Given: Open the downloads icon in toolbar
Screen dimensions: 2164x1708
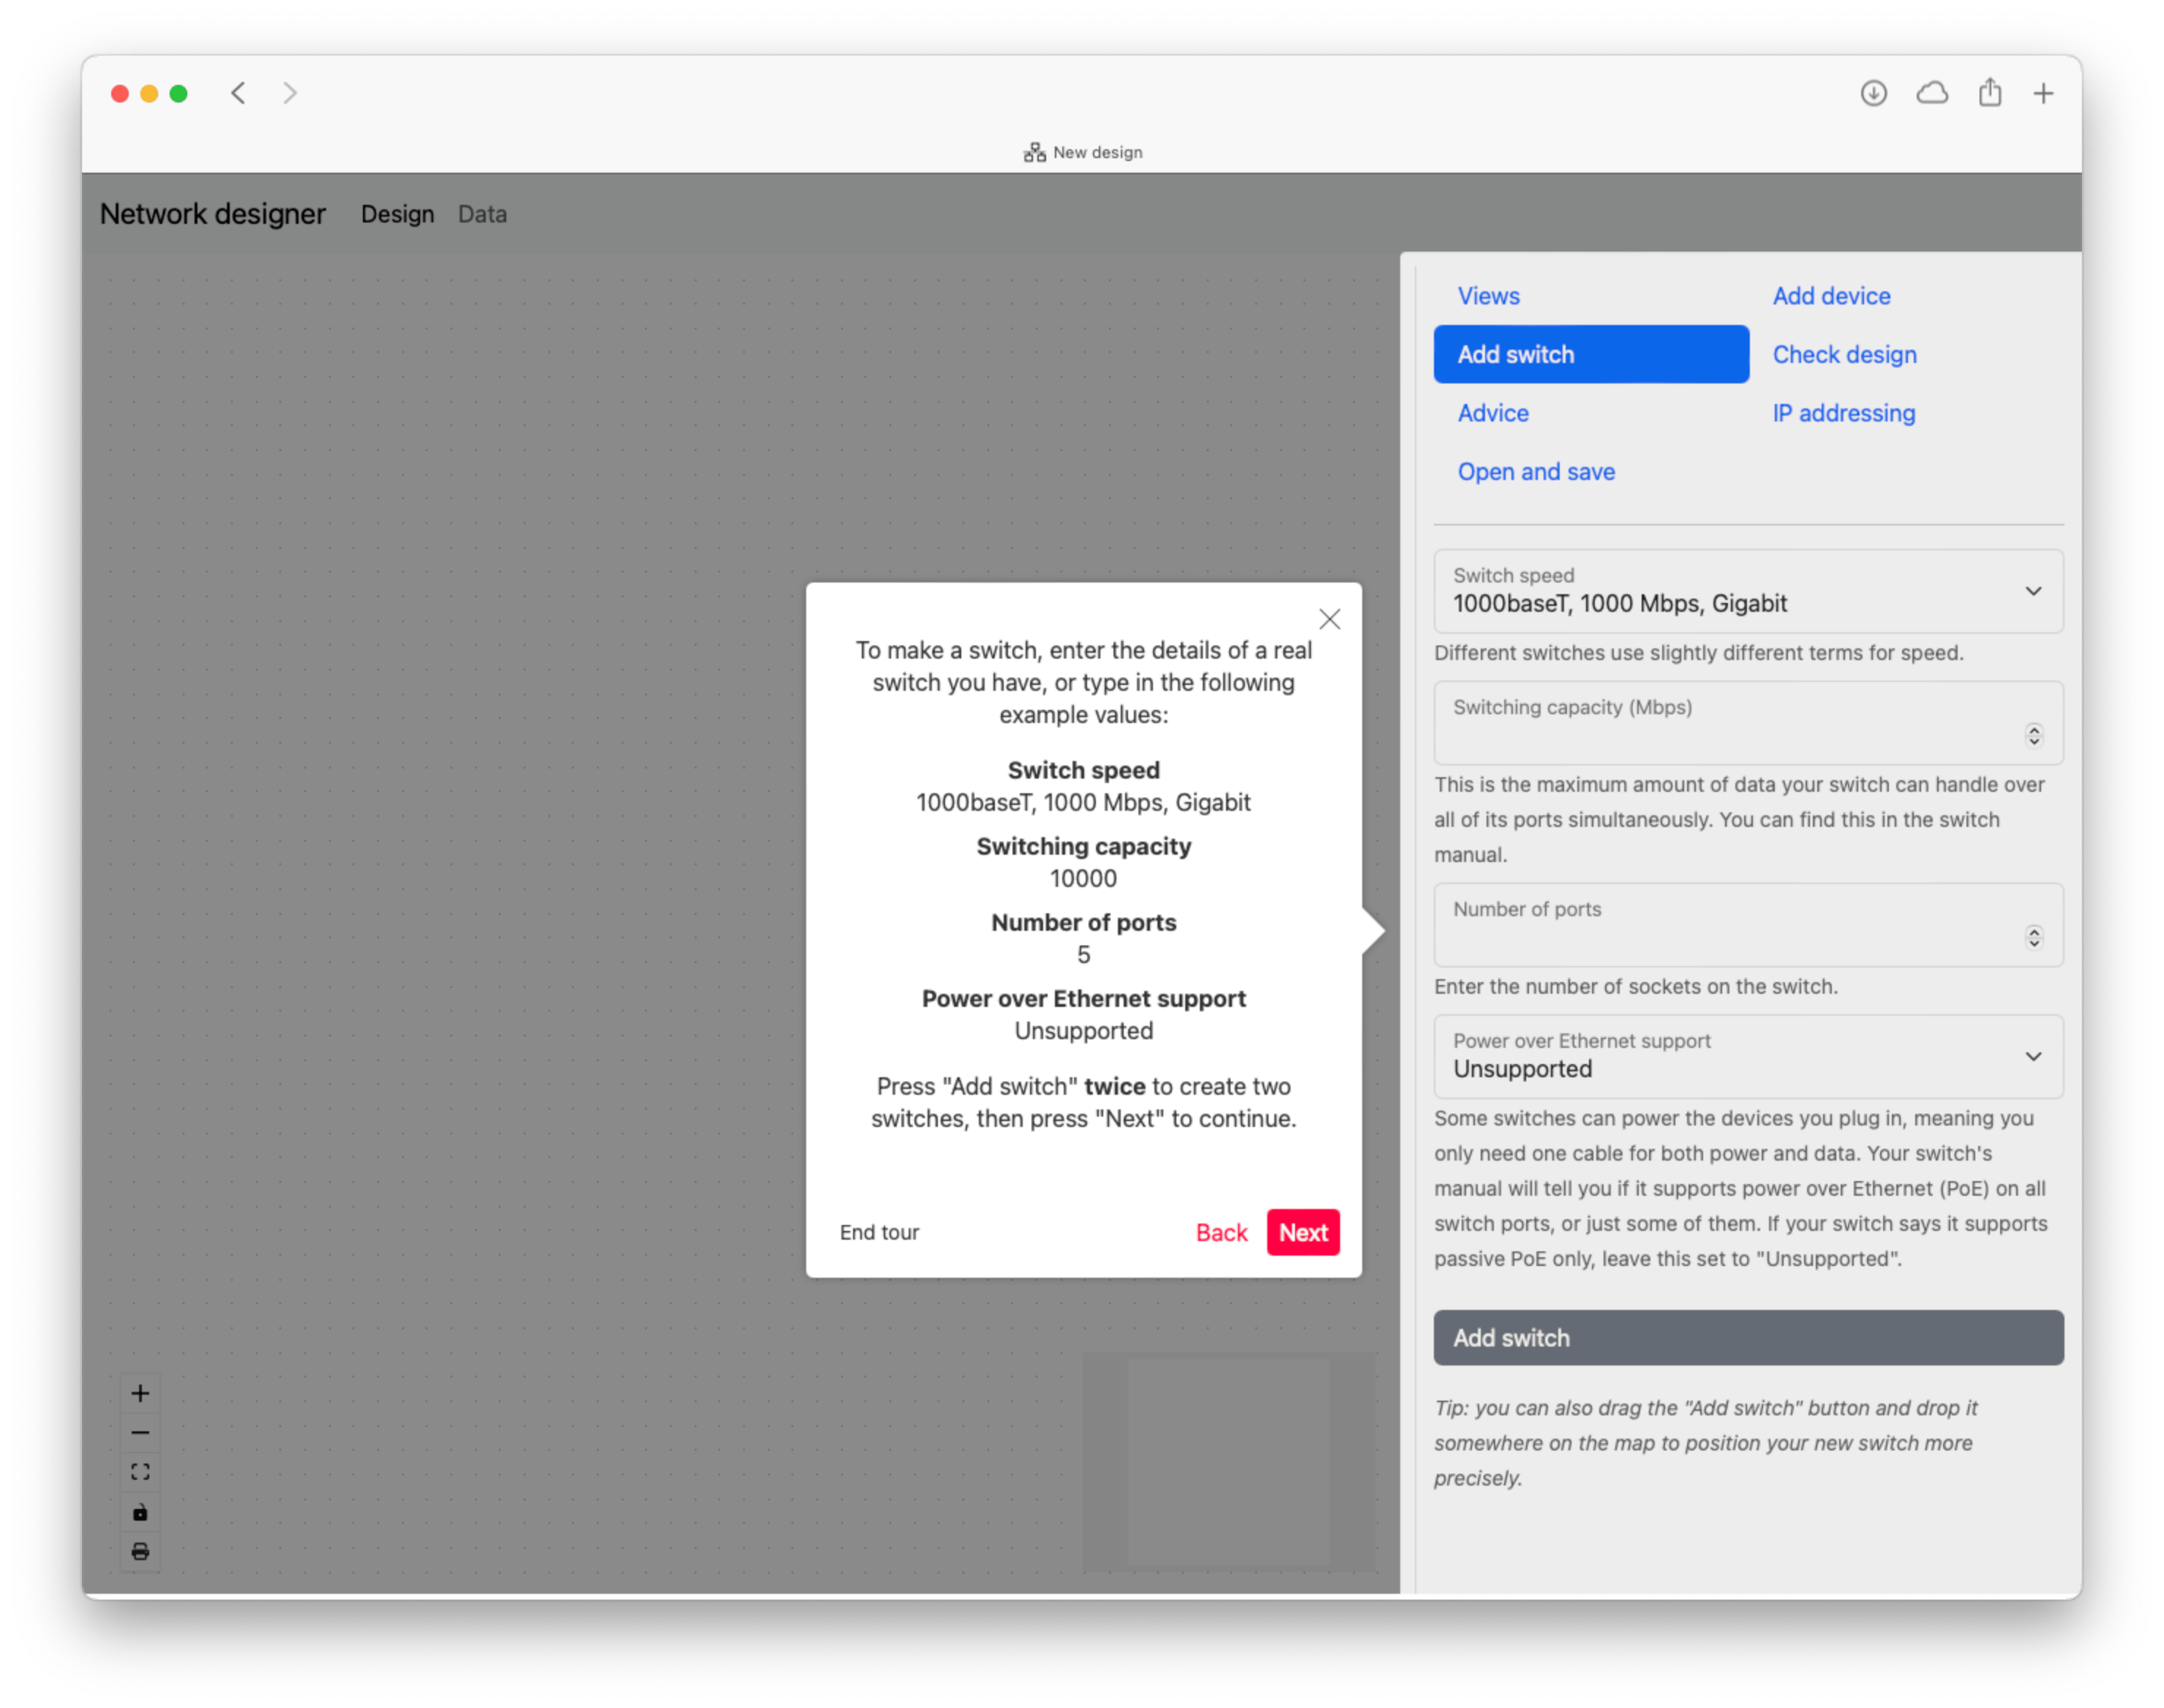Looking at the screenshot, I should 1873,93.
